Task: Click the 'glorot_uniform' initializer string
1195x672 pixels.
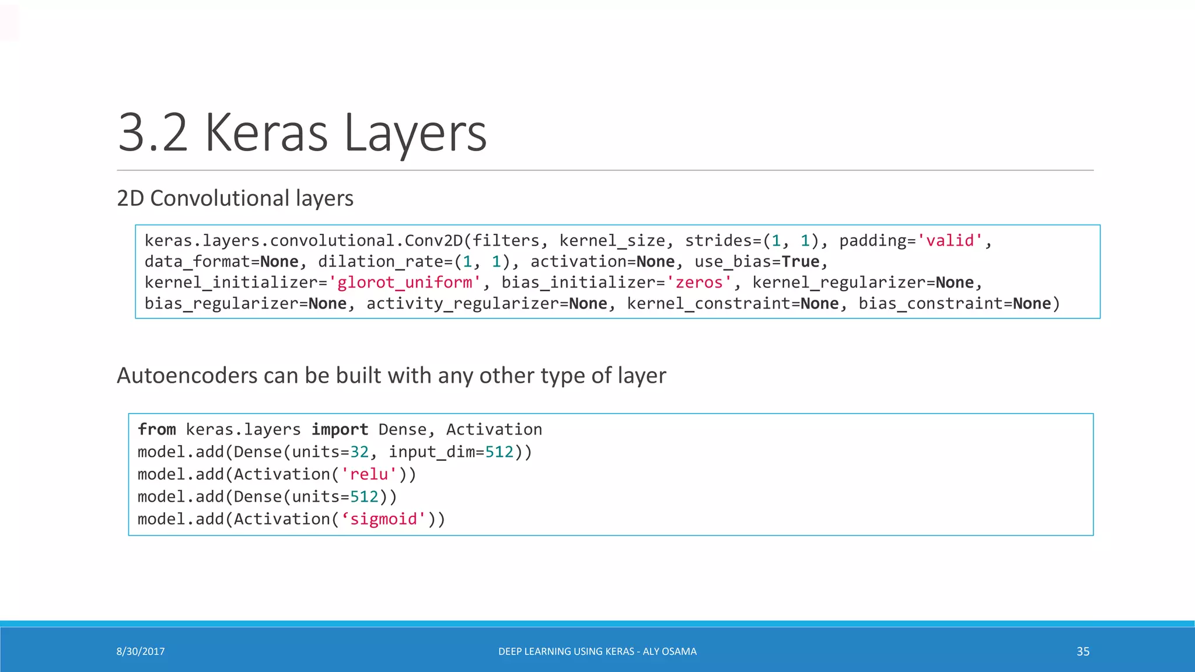Action: pyautogui.click(x=405, y=282)
